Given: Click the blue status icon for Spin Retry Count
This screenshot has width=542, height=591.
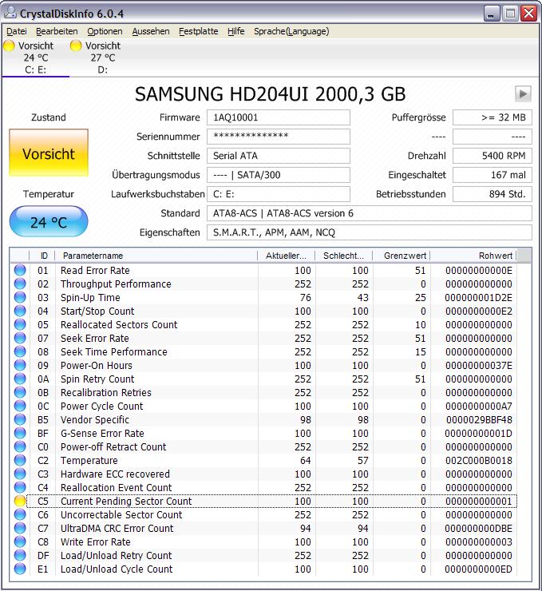Looking at the screenshot, I should [20, 379].
